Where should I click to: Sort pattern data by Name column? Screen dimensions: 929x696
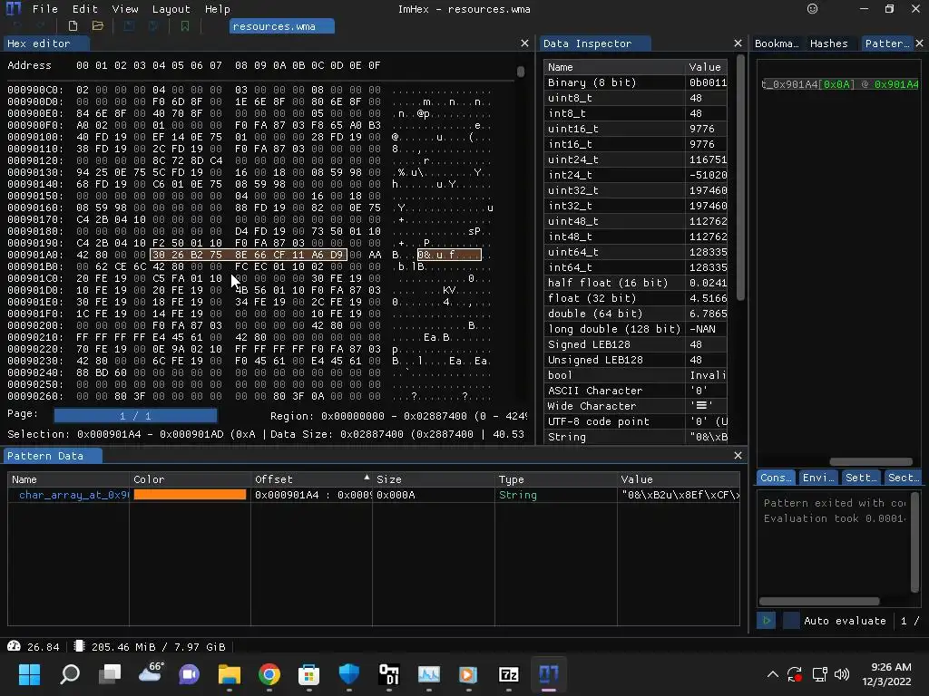(68, 478)
